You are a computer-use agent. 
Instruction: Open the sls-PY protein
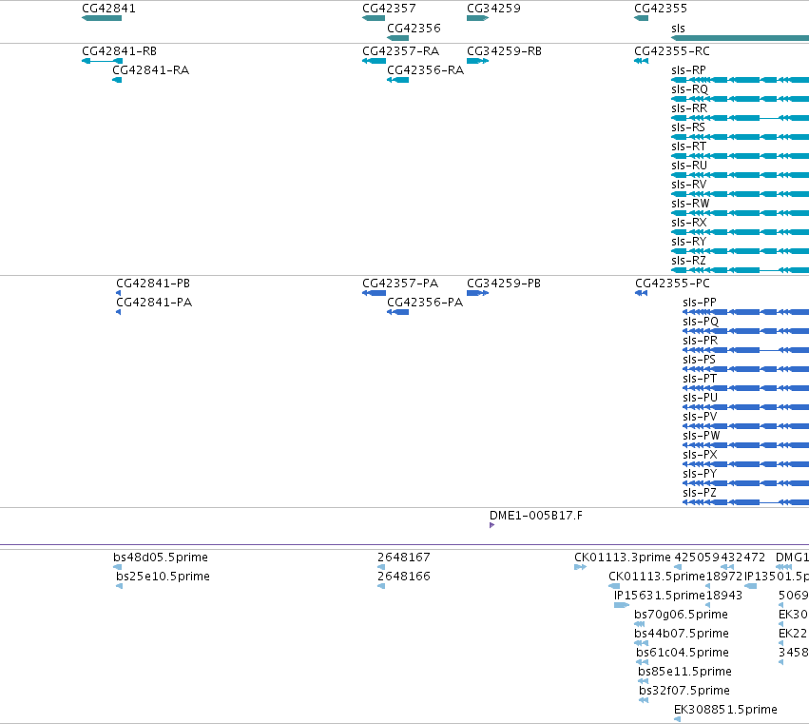[745, 483]
